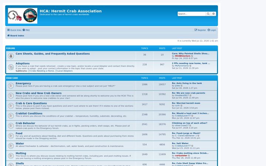Open the Molting forum
The width and height of the screenshot is (266, 166).
pos(21,153)
